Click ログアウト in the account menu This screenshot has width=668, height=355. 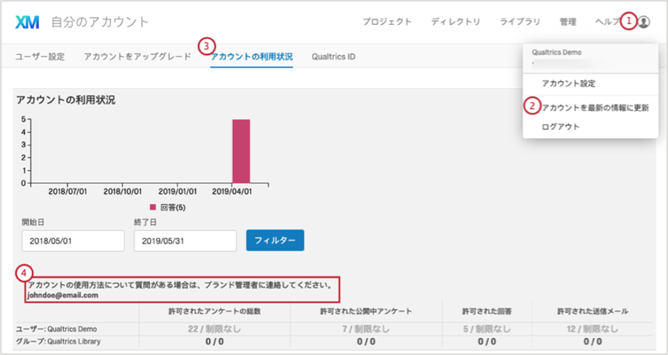pos(561,127)
